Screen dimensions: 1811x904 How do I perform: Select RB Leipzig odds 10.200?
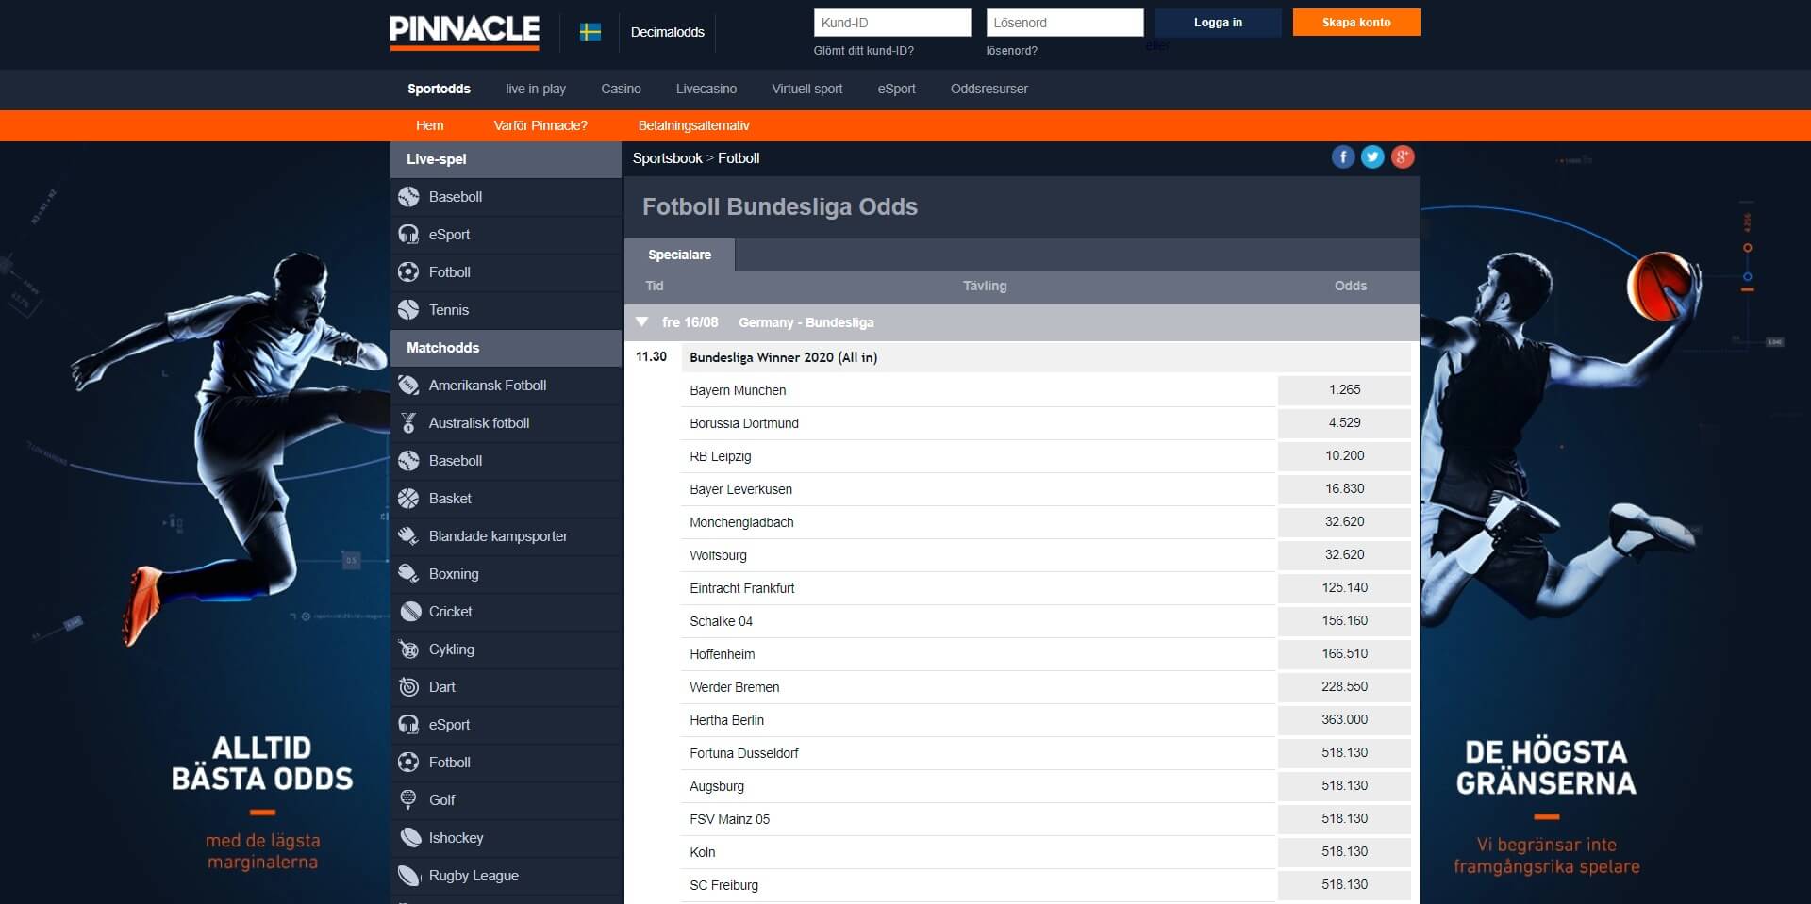(x=1344, y=455)
